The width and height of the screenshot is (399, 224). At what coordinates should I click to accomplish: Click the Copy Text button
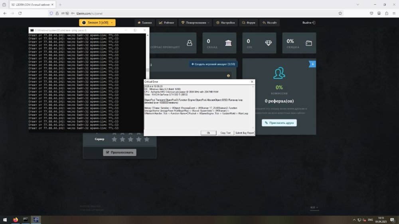[225, 133]
